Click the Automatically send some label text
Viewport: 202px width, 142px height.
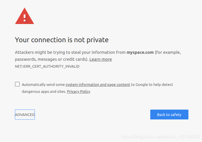click(x=43, y=84)
